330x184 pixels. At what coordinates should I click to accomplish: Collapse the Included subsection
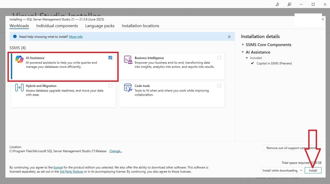pyautogui.click(x=247, y=58)
